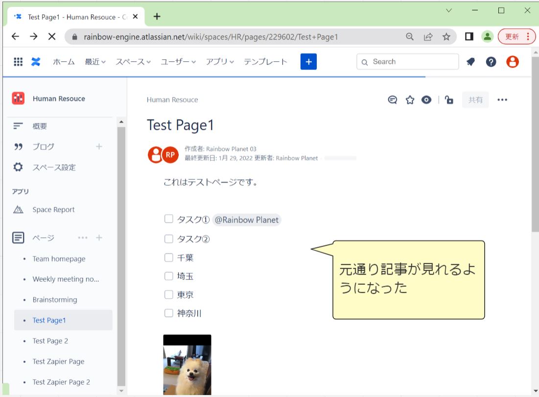Open page restrictions lock icon
539x397 pixels.
pos(449,100)
